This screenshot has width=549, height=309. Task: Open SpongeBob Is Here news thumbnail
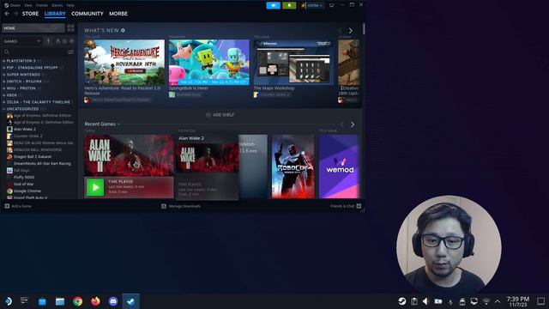click(x=209, y=63)
